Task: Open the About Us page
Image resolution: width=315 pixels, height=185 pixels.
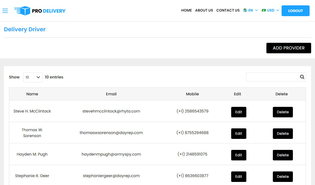Action: pyautogui.click(x=204, y=11)
